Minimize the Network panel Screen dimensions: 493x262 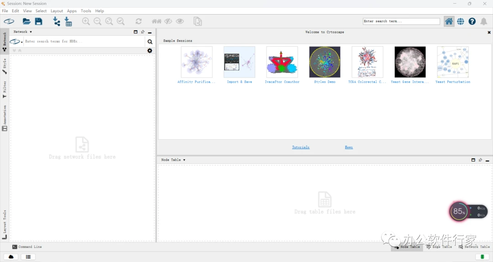click(150, 32)
